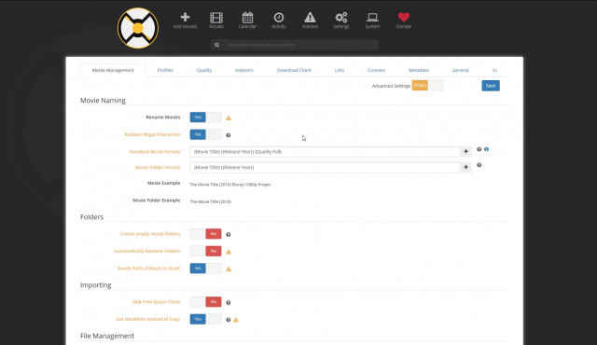
Task: Open the Settings gears icon
Action: [x=341, y=21]
